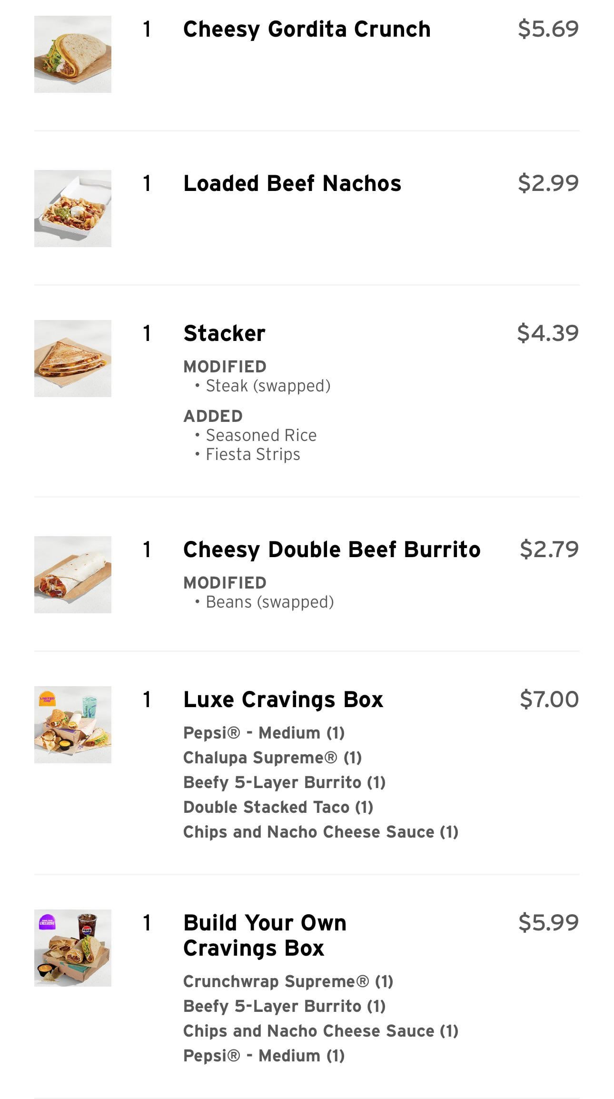The width and height of the screenshot is (614, 1099).
Task: Tap the Stacker item picture
Action: pos(73,359)
